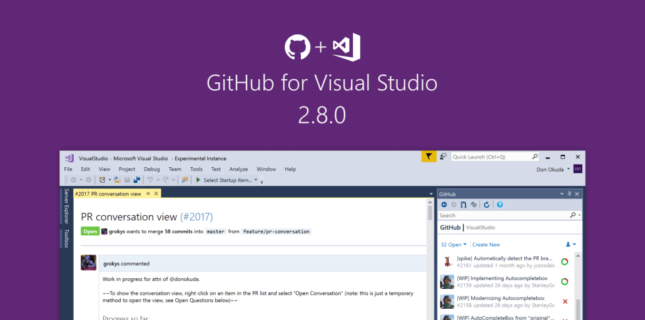Image resolution: width=645 pixels, height=320 pixels.
Task: Click the Quick Launch magnifier icon
Action: pyautogui.click(x=535, y=157)
